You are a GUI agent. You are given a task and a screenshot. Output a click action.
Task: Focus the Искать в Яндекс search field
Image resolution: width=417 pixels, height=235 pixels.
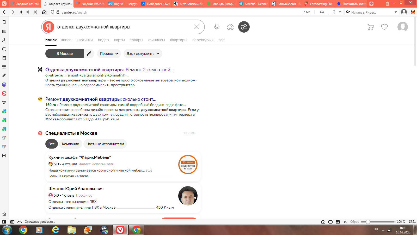point(372,12)
